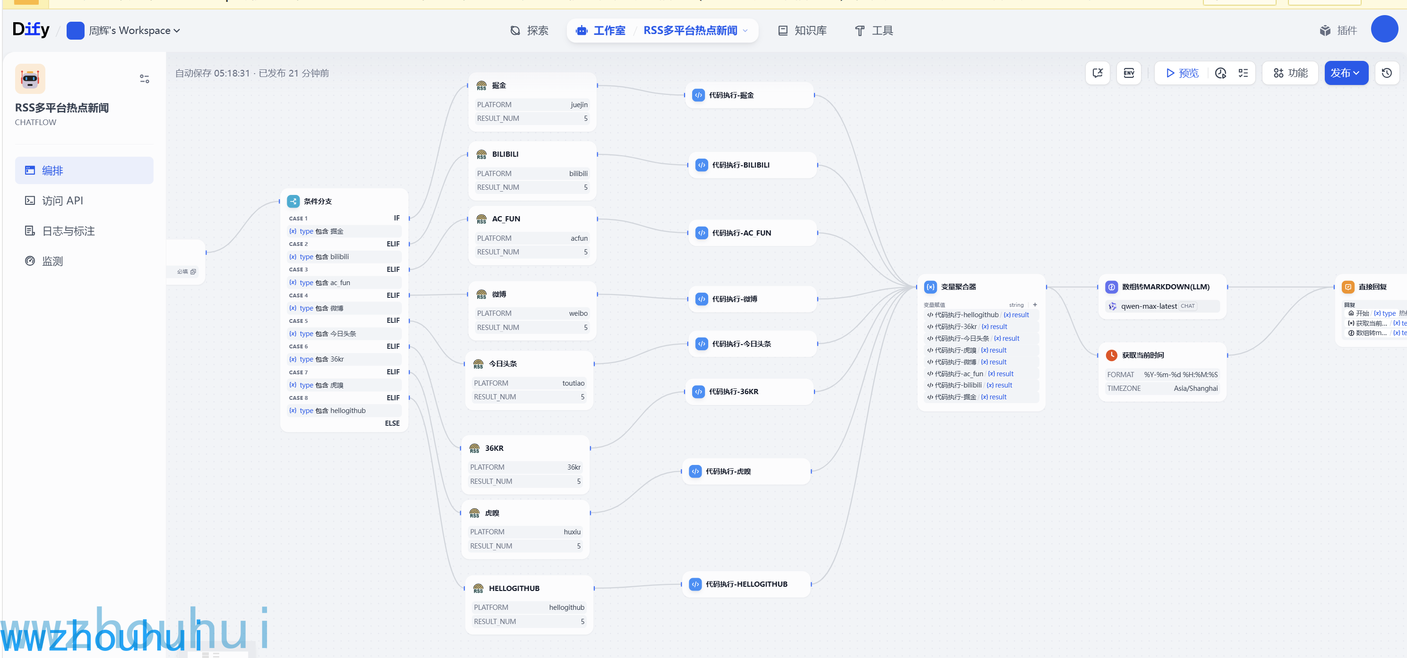This screenshot has width=1407, height=658.
Task: Select the 代码执行-虎嗅 code node icon
Action: [x=695, y=472]
